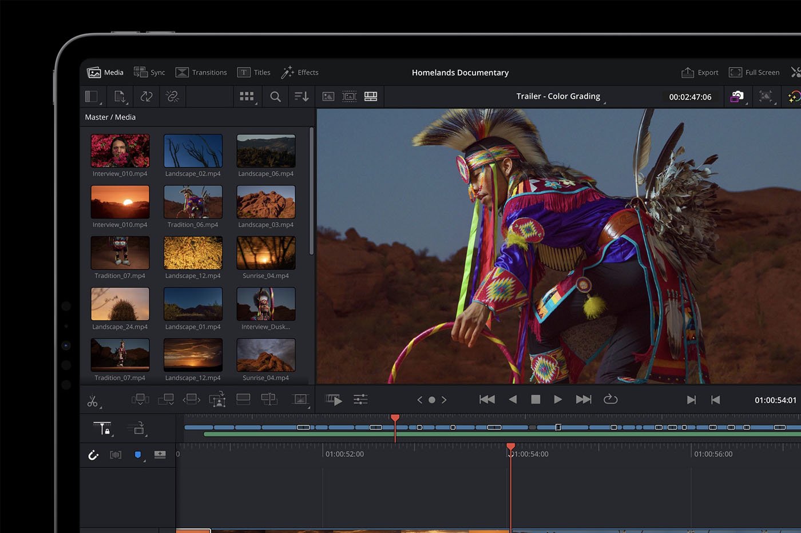
Task: Stop playback
Action: 536,399
